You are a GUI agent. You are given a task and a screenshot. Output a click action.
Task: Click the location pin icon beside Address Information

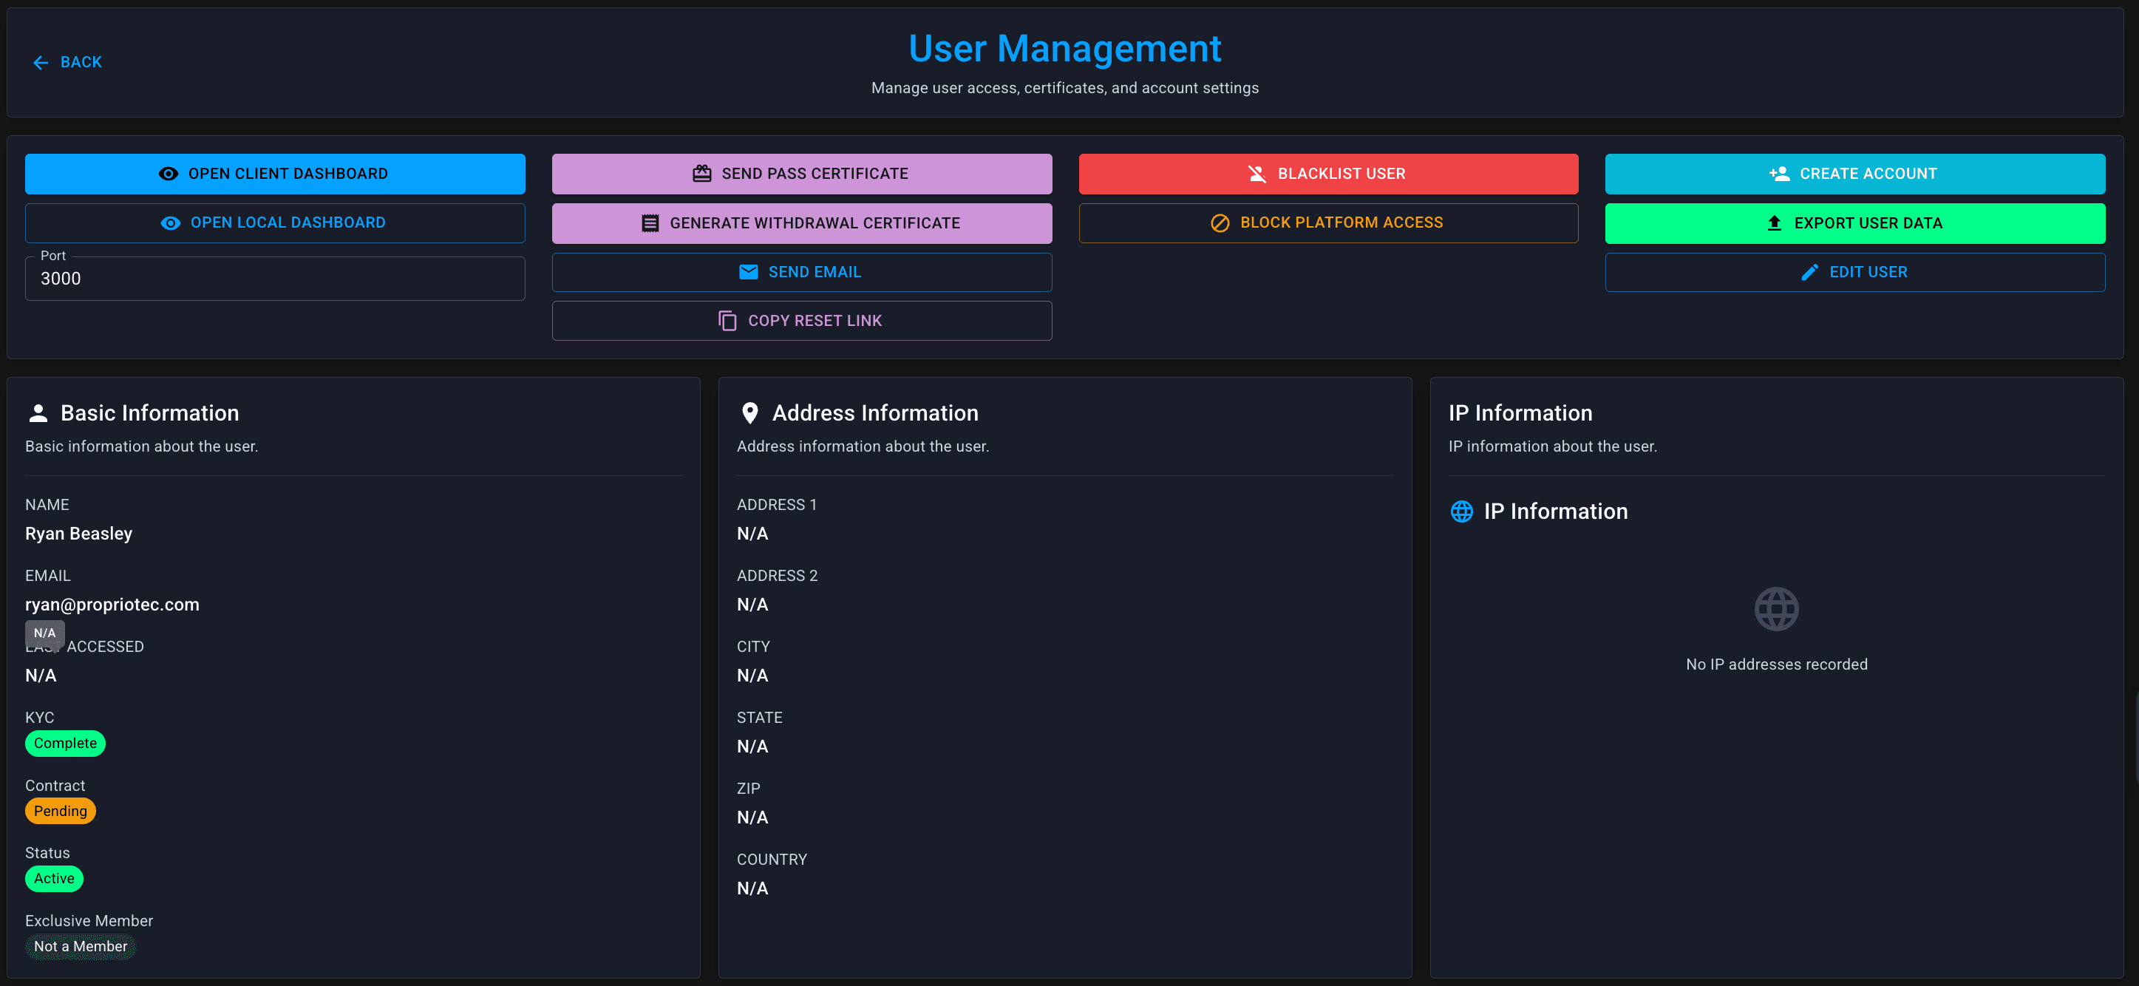[749, 413]
